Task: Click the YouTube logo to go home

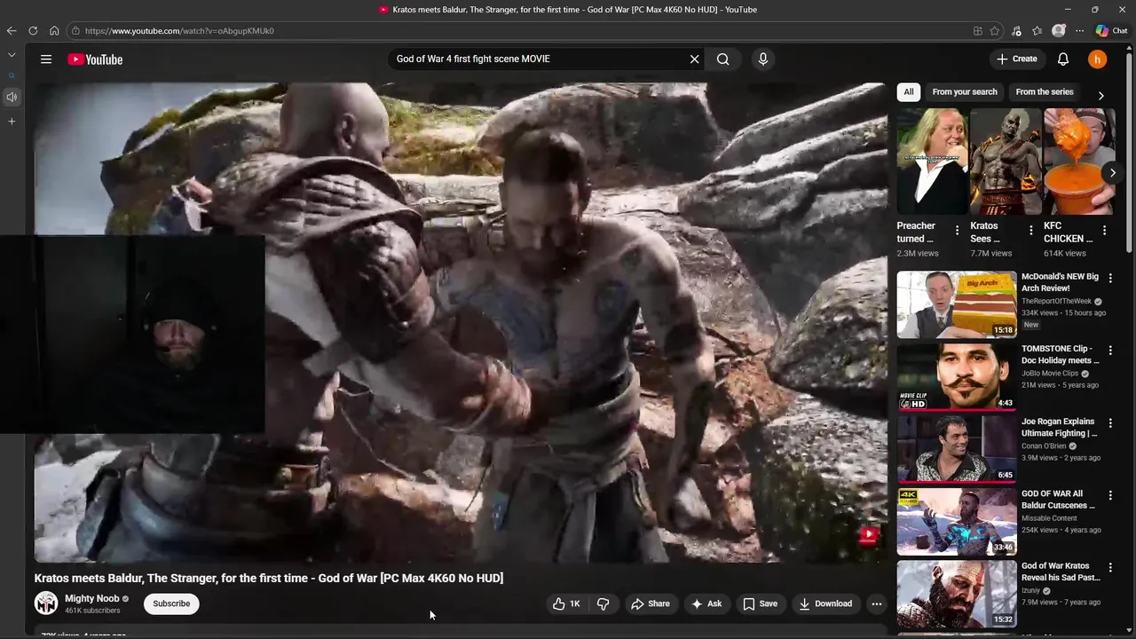Action: (95, 59)
